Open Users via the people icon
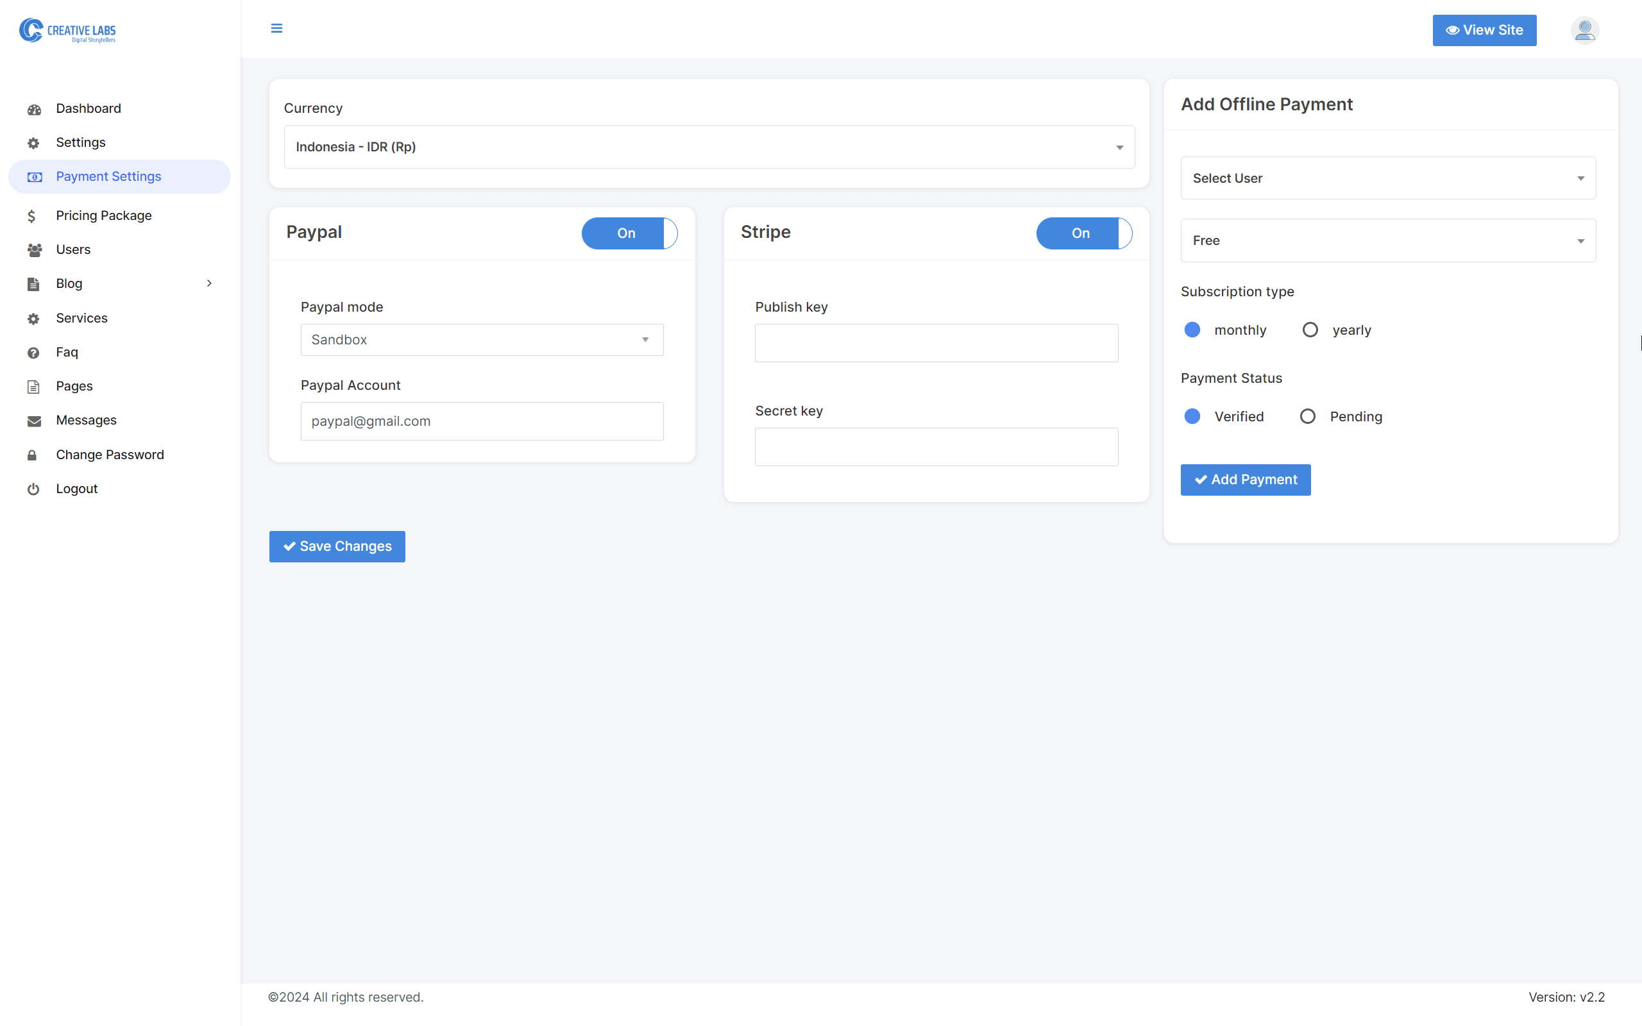The height and width of the screenshot is (1026, 1642). pos(35,249)
